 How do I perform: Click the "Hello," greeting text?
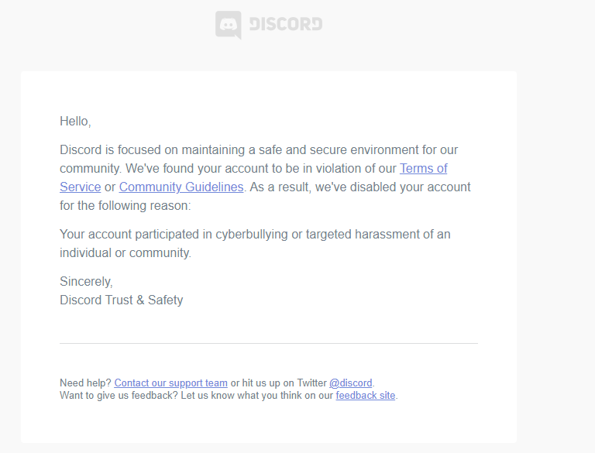75,121
